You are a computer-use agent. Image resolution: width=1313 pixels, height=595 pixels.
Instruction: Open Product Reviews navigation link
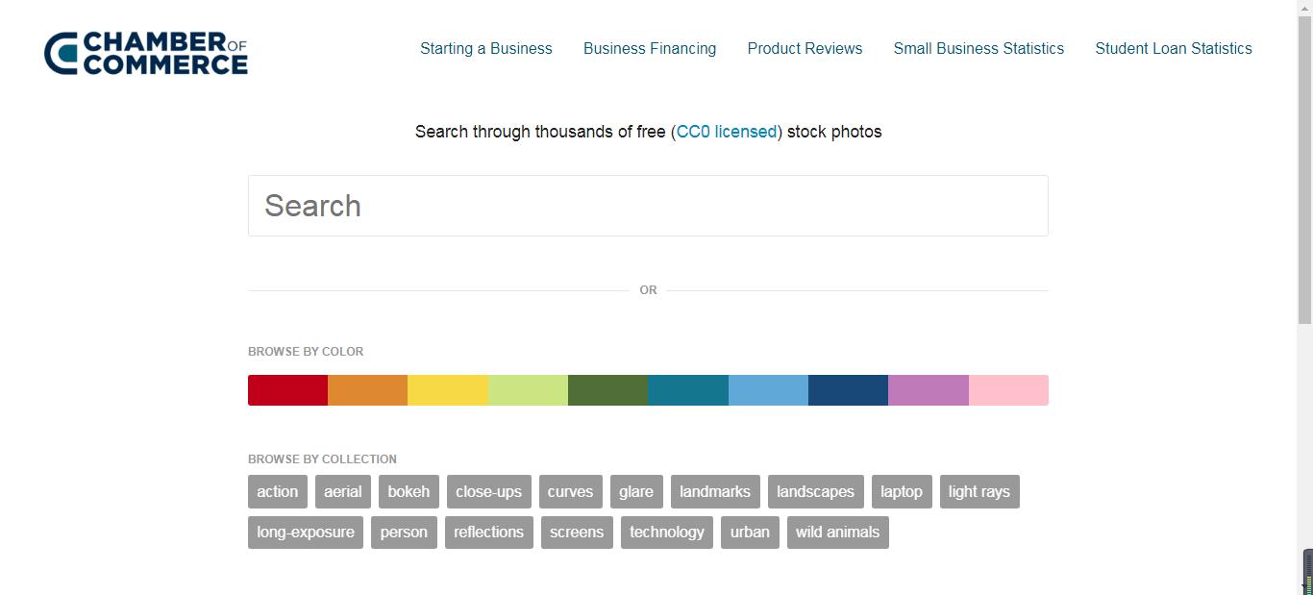(805, 49)
